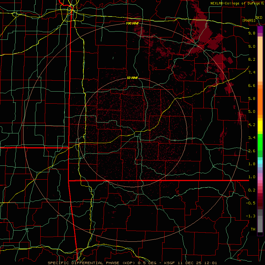Click the 100 NMI range ring label
Image resolution: width=265 pixels, height=265 pixels.
coord(132,23)
